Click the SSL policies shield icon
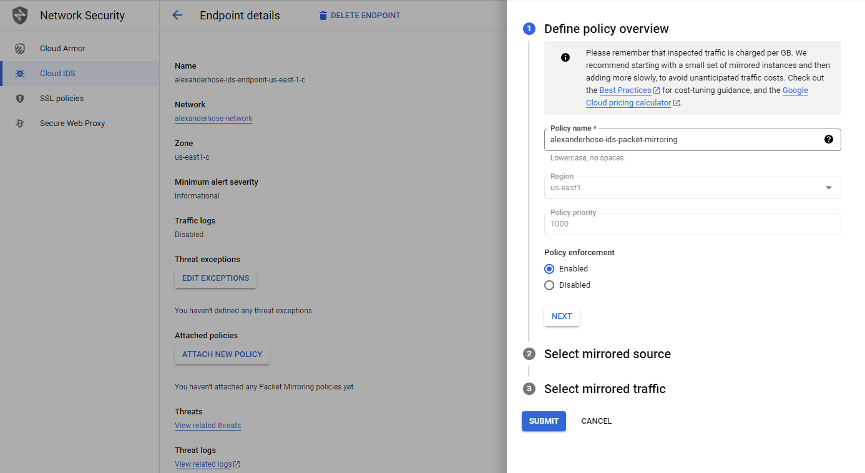 point(20,99)
